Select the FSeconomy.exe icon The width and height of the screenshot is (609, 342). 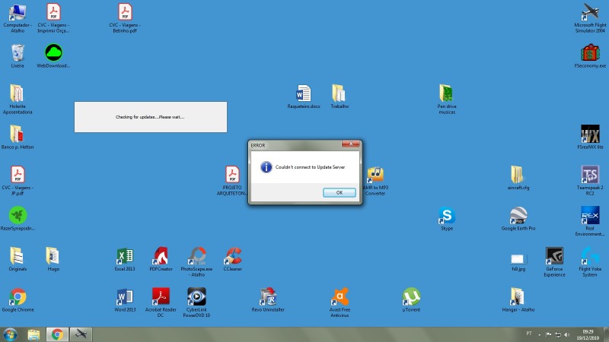point(590,56)
